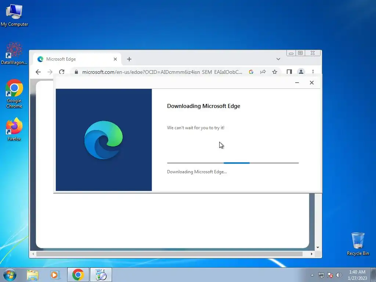Switch to Chrome in taskbar

(78, 275)
